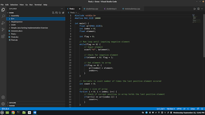
Task: Open notifications bell in status bar
Action: 202,109
